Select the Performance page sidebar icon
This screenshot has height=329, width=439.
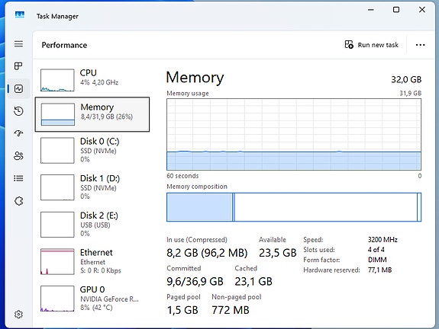(x=19, y=89)
